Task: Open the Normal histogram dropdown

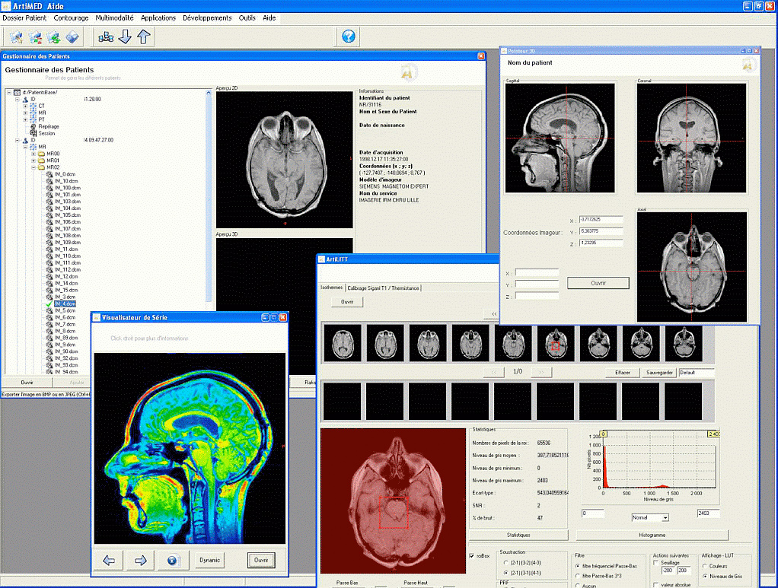Action: (x=665, y=517)
